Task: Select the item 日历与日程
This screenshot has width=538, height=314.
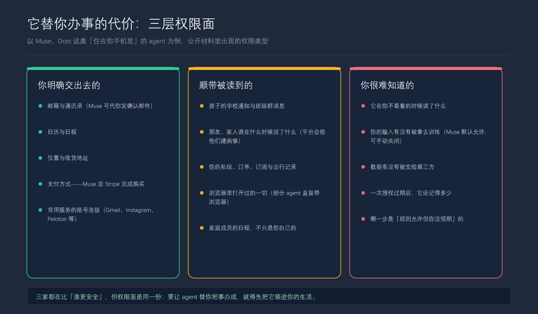Action: tap(62, 132)
